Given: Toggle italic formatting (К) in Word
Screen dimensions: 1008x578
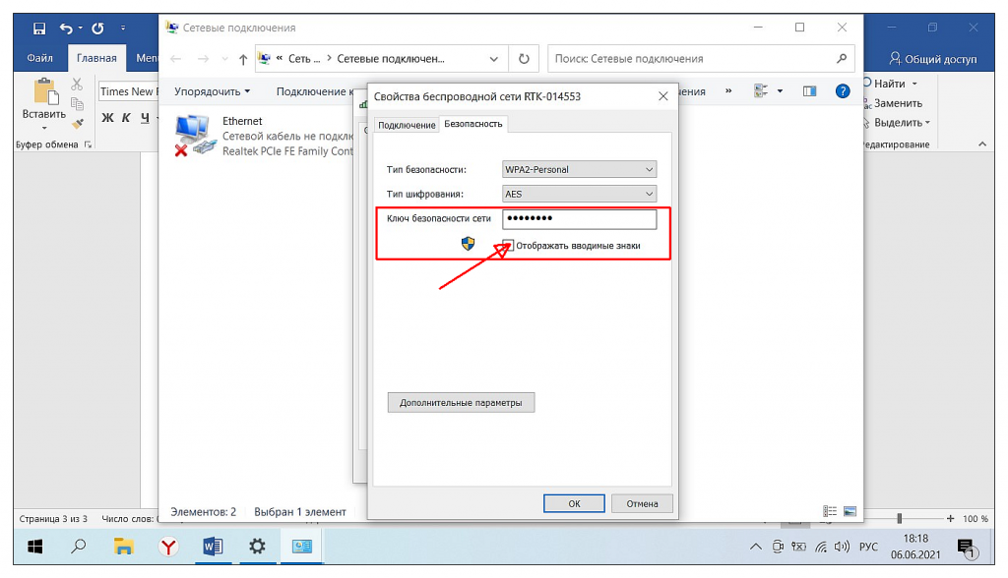Looking at the screenshot, I should pyautogui.click(x=126, y=119).
